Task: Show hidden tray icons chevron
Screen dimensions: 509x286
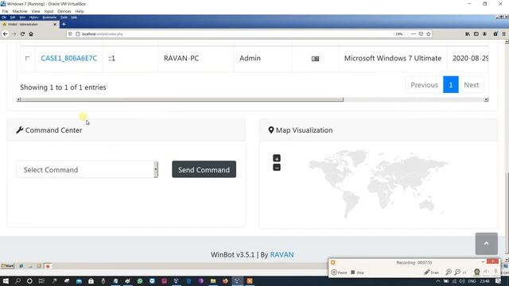Action: pyautogui.click(x=438, y=281)
